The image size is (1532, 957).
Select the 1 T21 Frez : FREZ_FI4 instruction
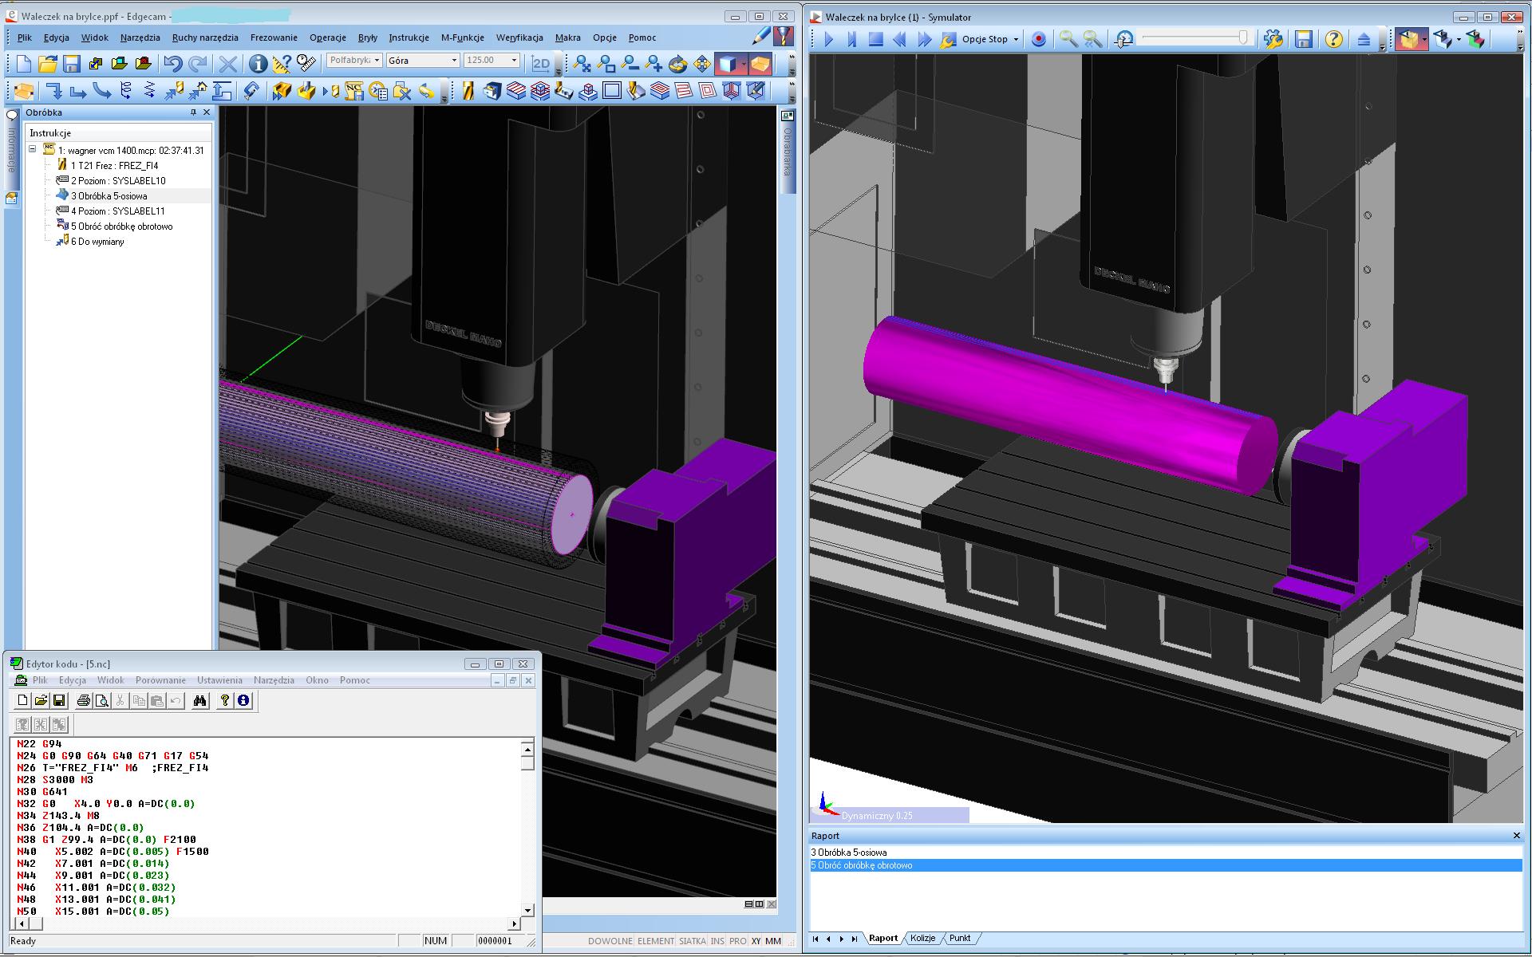tap(114, 165)
